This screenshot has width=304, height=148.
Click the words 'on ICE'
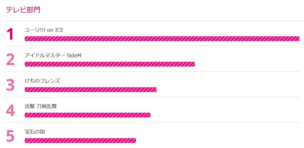[x=55, y=30]
